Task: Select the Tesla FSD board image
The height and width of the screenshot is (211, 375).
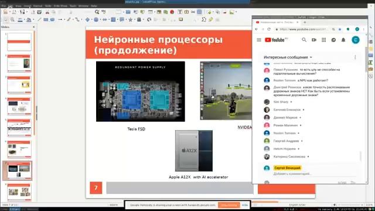Action: pos(141,91)
